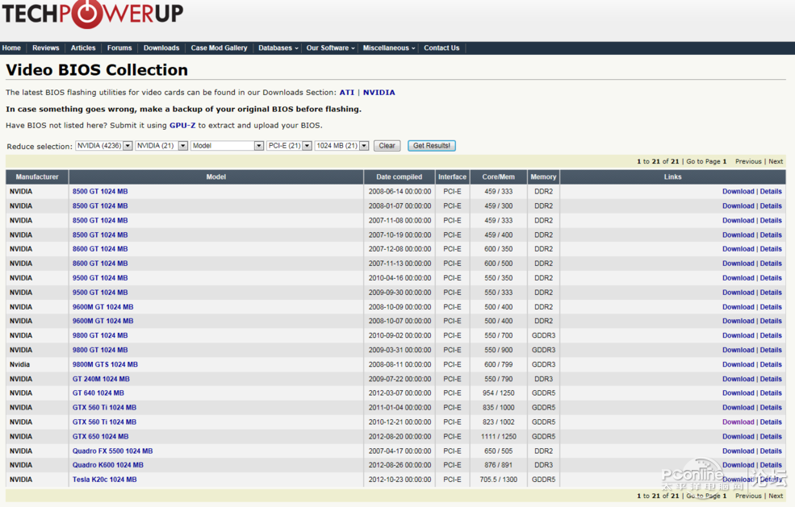Follow the NVIDIA downloads link
Image resolution: width=795 pixels, height=507 pixels.
coord(379,93)
